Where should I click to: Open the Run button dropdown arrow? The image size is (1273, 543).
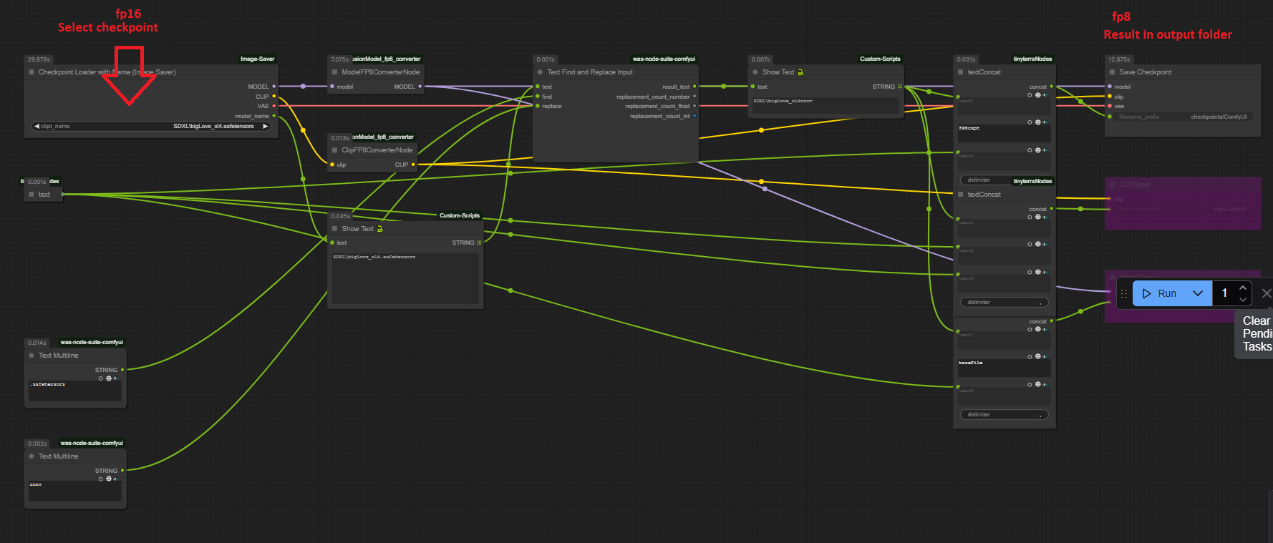(x=1198, y=293)
